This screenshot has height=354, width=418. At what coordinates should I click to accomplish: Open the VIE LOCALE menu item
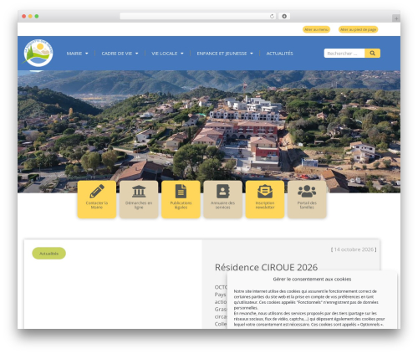coord(165,54)
